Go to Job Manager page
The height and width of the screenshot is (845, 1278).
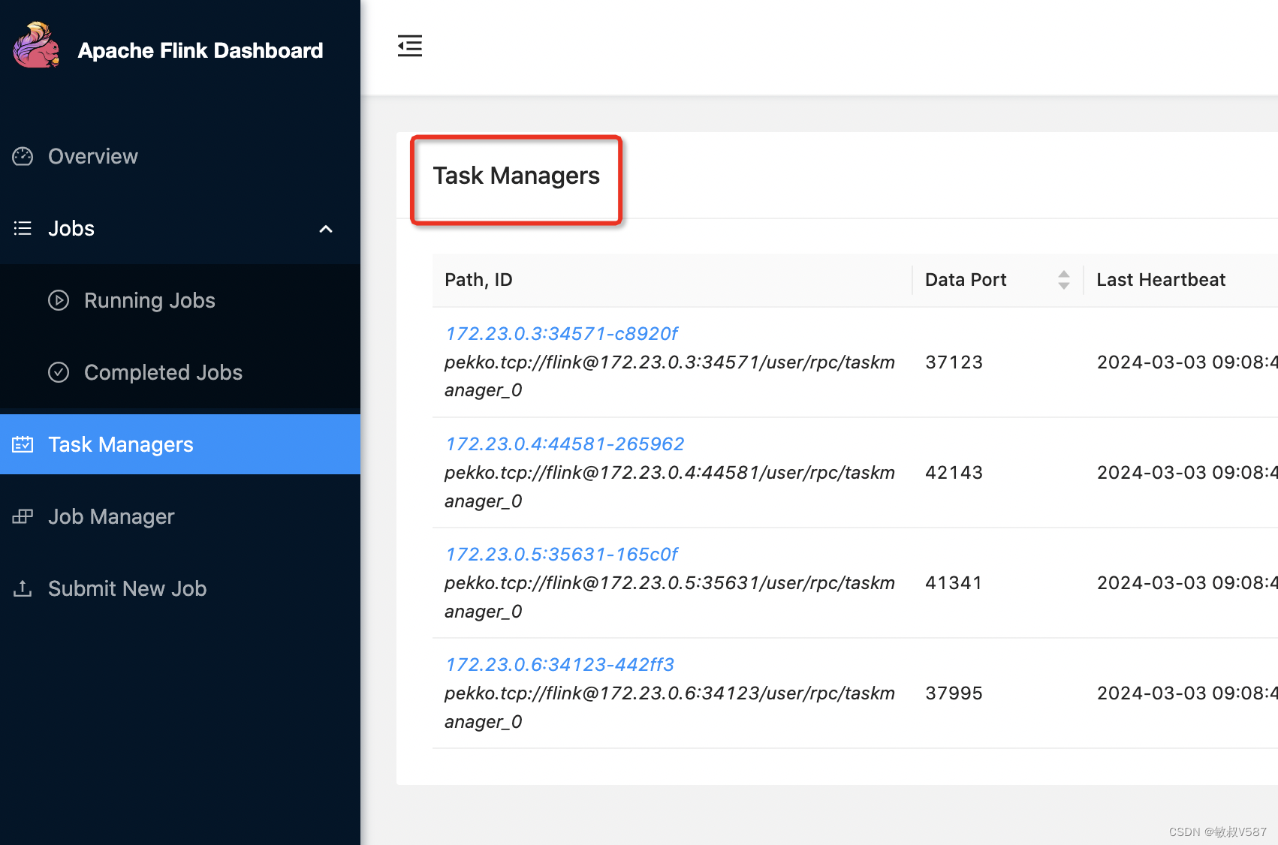(x=180, y=516)
